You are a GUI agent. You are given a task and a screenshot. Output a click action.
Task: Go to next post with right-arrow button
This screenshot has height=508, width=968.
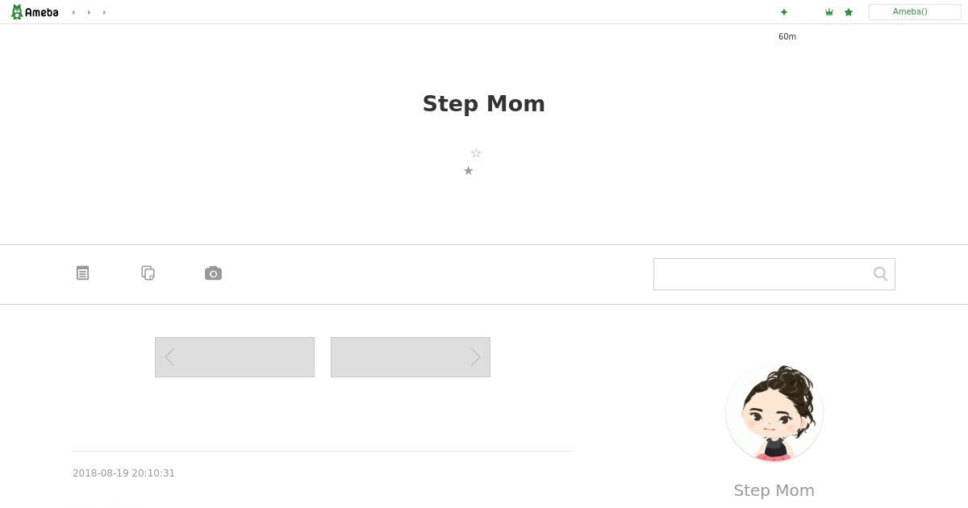[411, 357]
